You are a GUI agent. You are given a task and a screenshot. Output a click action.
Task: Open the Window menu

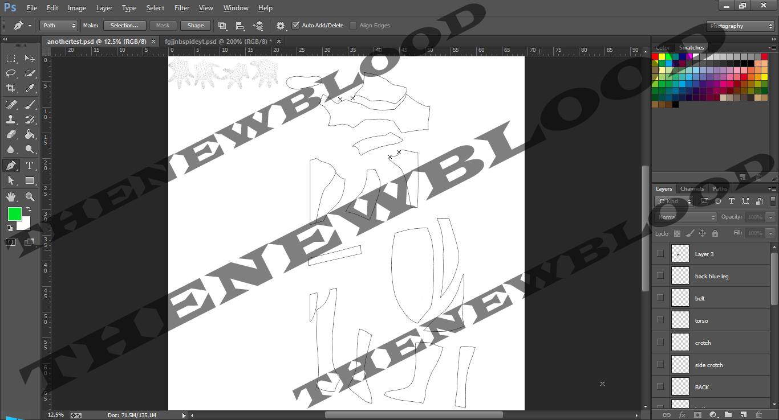236,8
